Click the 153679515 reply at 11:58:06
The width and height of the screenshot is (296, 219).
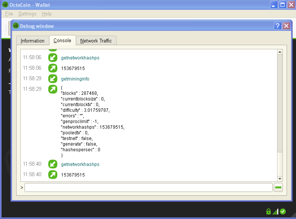[73, 68]
